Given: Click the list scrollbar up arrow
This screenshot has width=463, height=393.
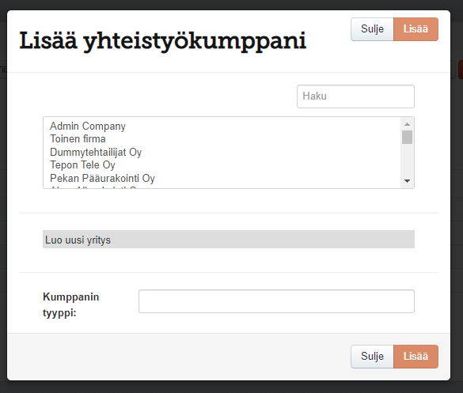Looking at the screenshot, I should coord(407,124).
